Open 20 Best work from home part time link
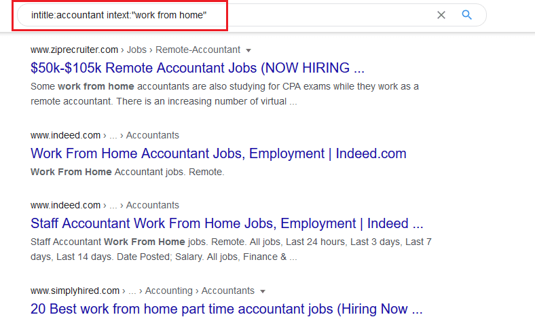This screenshot has height=317, width=535. point(227,309)
